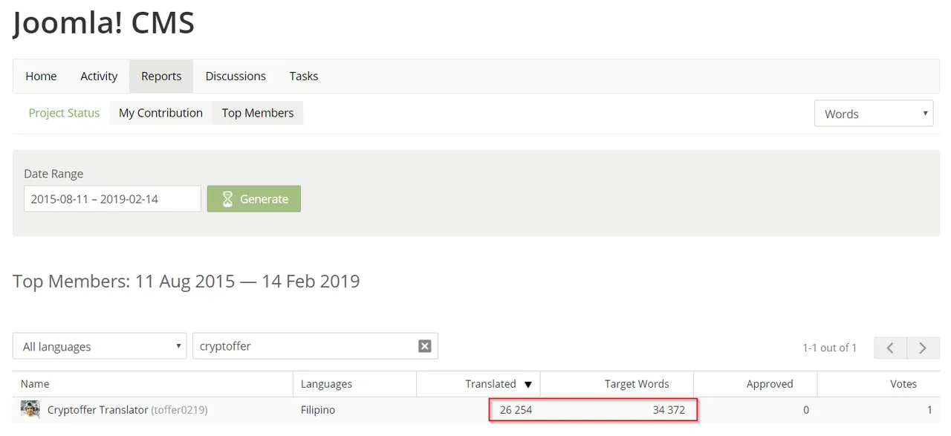This screenshot has height=436, width=951.
Task: Select the Reports tab
Action: pyautogui.click(x=161, y=77)
